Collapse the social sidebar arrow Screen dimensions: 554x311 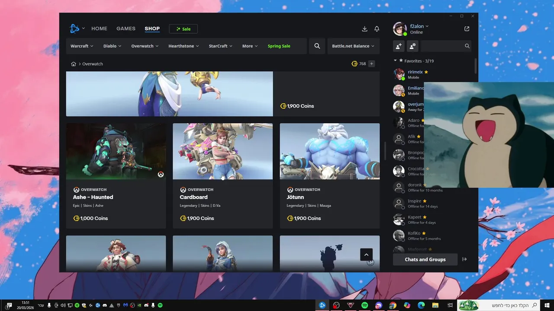pos(464,260)
